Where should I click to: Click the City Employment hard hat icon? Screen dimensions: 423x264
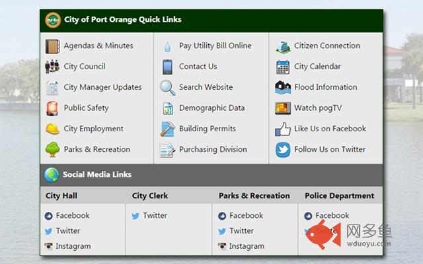click(x=52, y=129)
